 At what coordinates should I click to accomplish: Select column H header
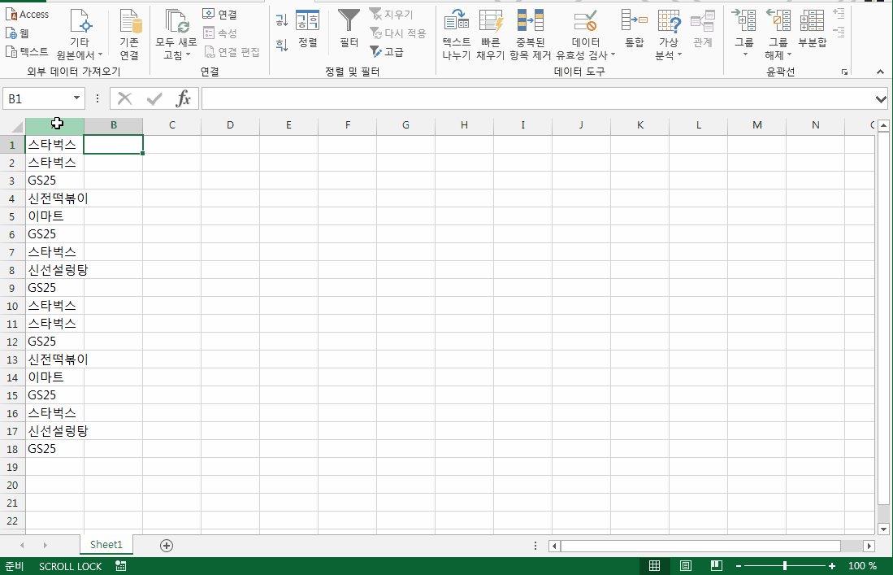pos(464,125)
